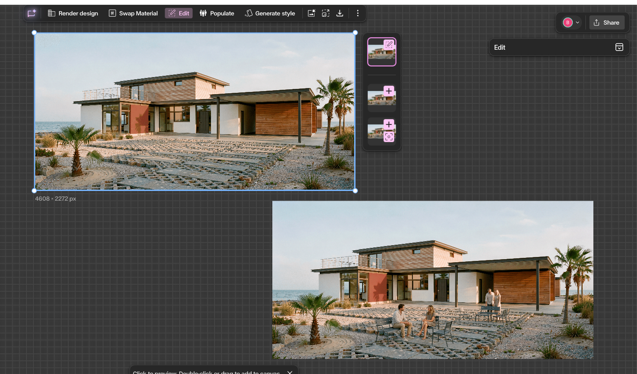Click the plus icon on the third thumbnail
Screen dimensions: 637x374
[x=389, y=124]
